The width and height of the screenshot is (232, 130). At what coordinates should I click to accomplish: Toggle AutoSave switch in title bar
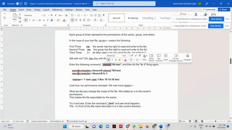tap(19, 4)
